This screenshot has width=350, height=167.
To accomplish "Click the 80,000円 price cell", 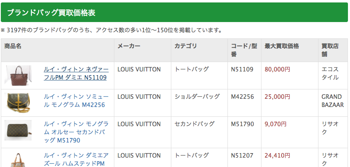I will coord(277,69).
